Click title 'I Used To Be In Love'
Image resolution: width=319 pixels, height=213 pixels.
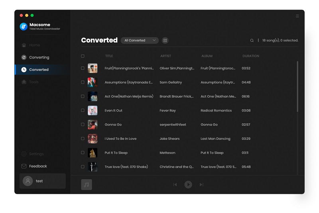click(120, 139)
